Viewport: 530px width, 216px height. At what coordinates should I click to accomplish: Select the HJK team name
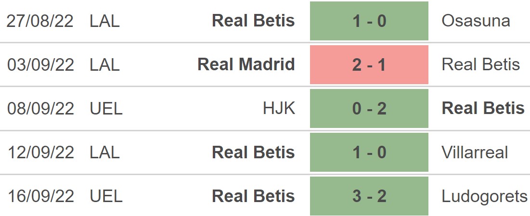coord(279,108)
